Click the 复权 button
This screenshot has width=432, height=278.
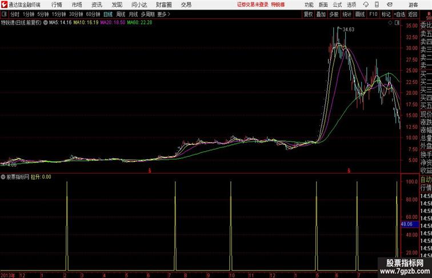click(x=308, y=14)
